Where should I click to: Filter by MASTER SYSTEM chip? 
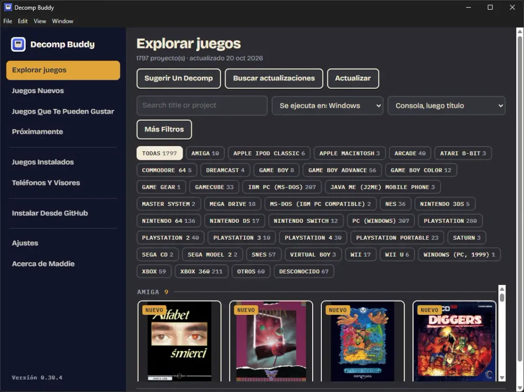click(168, 204)
